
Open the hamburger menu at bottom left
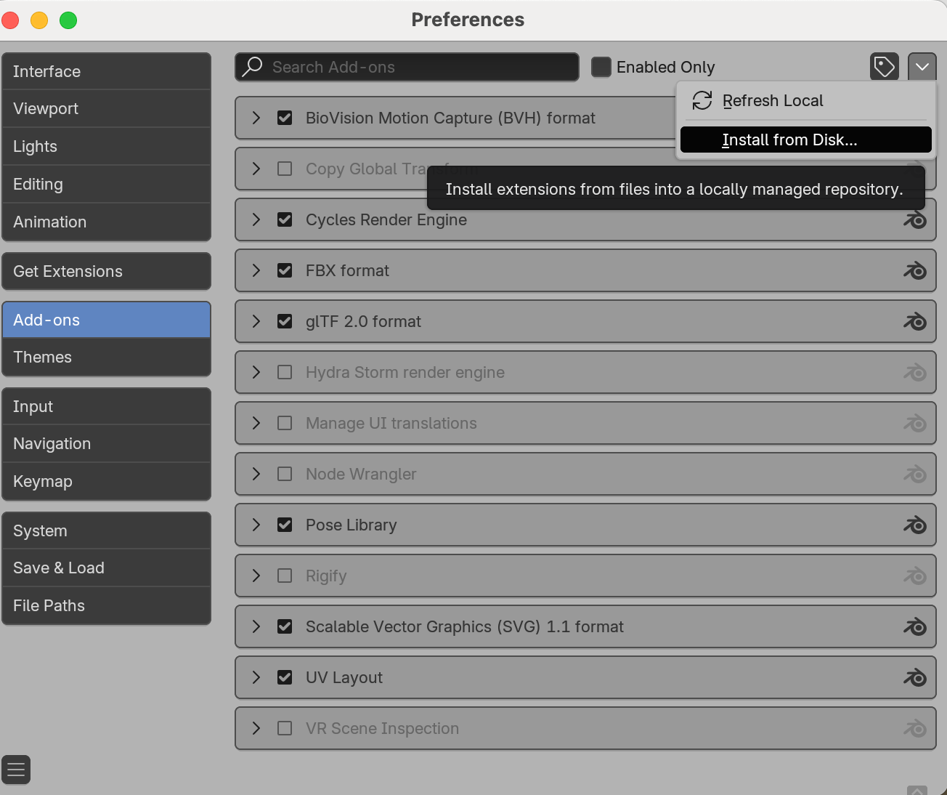pos(15,770)
